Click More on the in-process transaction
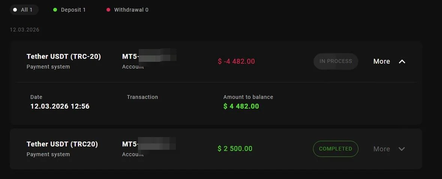 click(382, 61)
